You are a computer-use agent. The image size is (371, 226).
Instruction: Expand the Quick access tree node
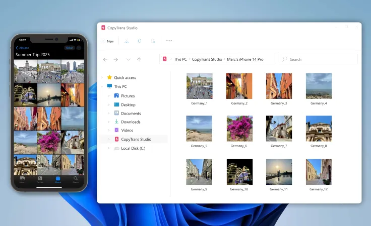pos(102,77)
